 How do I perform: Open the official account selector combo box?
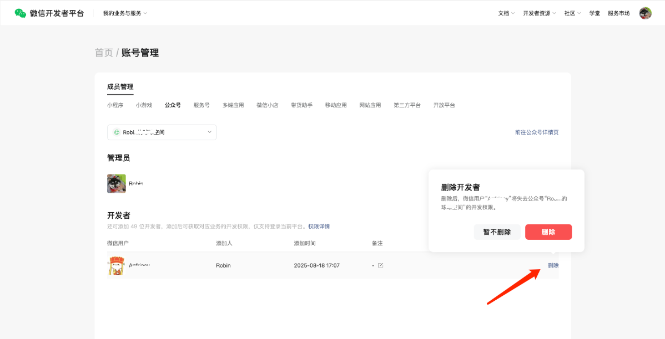(162, 132)
